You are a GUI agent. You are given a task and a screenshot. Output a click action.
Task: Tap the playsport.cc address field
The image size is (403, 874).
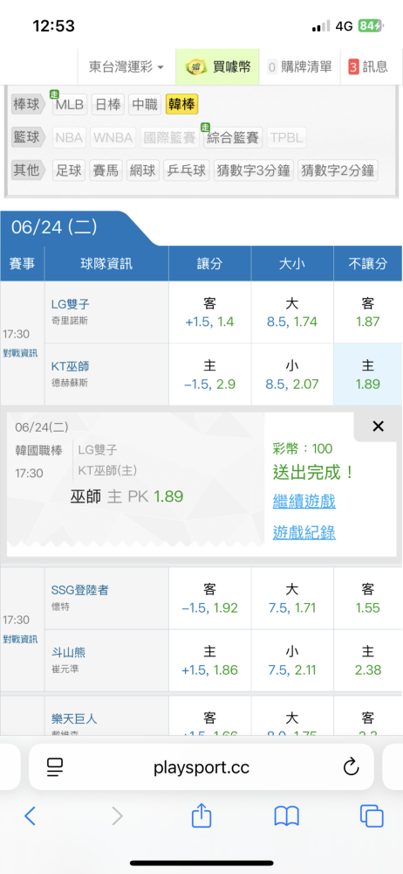pyautogui.click(x=201, y=767)
